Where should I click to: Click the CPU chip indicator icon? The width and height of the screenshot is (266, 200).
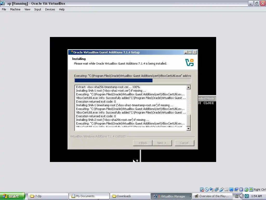[x=241, y=190]
